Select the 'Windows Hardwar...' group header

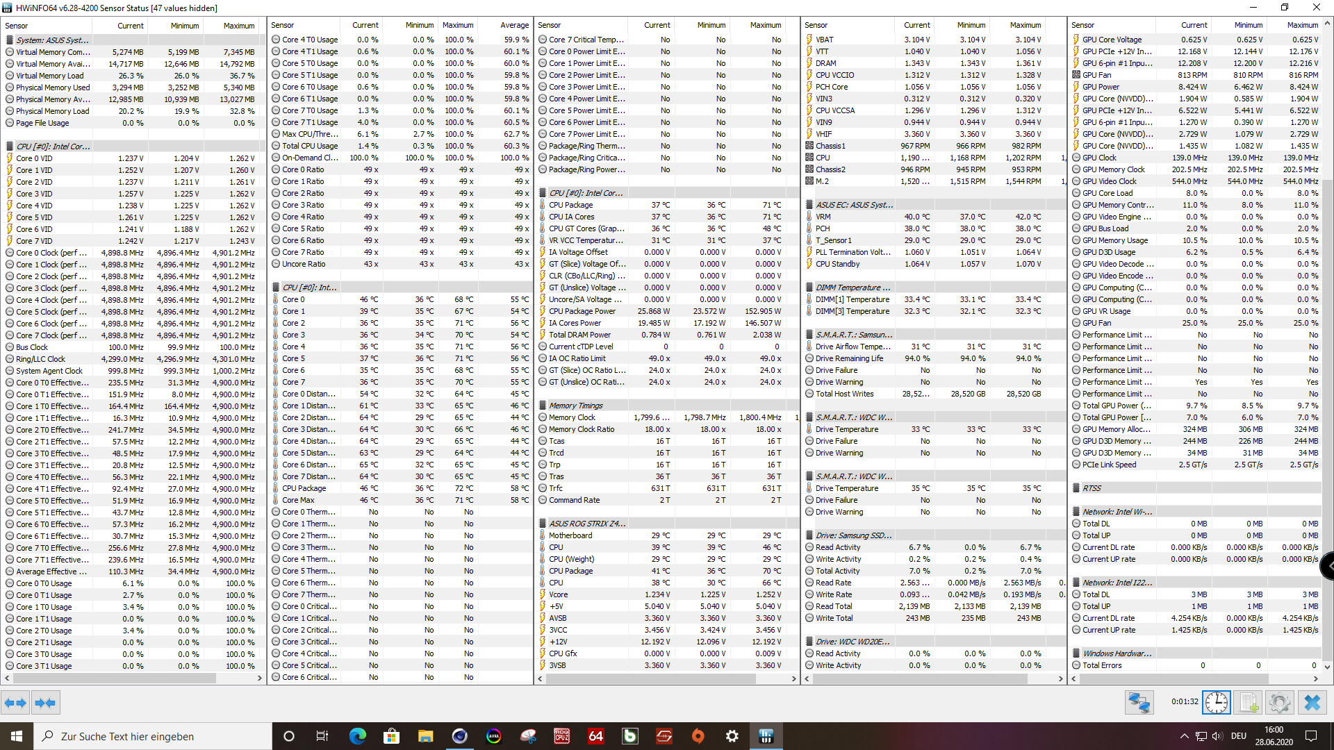click(x=1195, y=653)
